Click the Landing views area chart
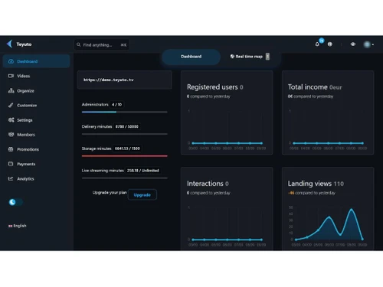The width and height of the screenshot is (383, 287). point(329,224)
